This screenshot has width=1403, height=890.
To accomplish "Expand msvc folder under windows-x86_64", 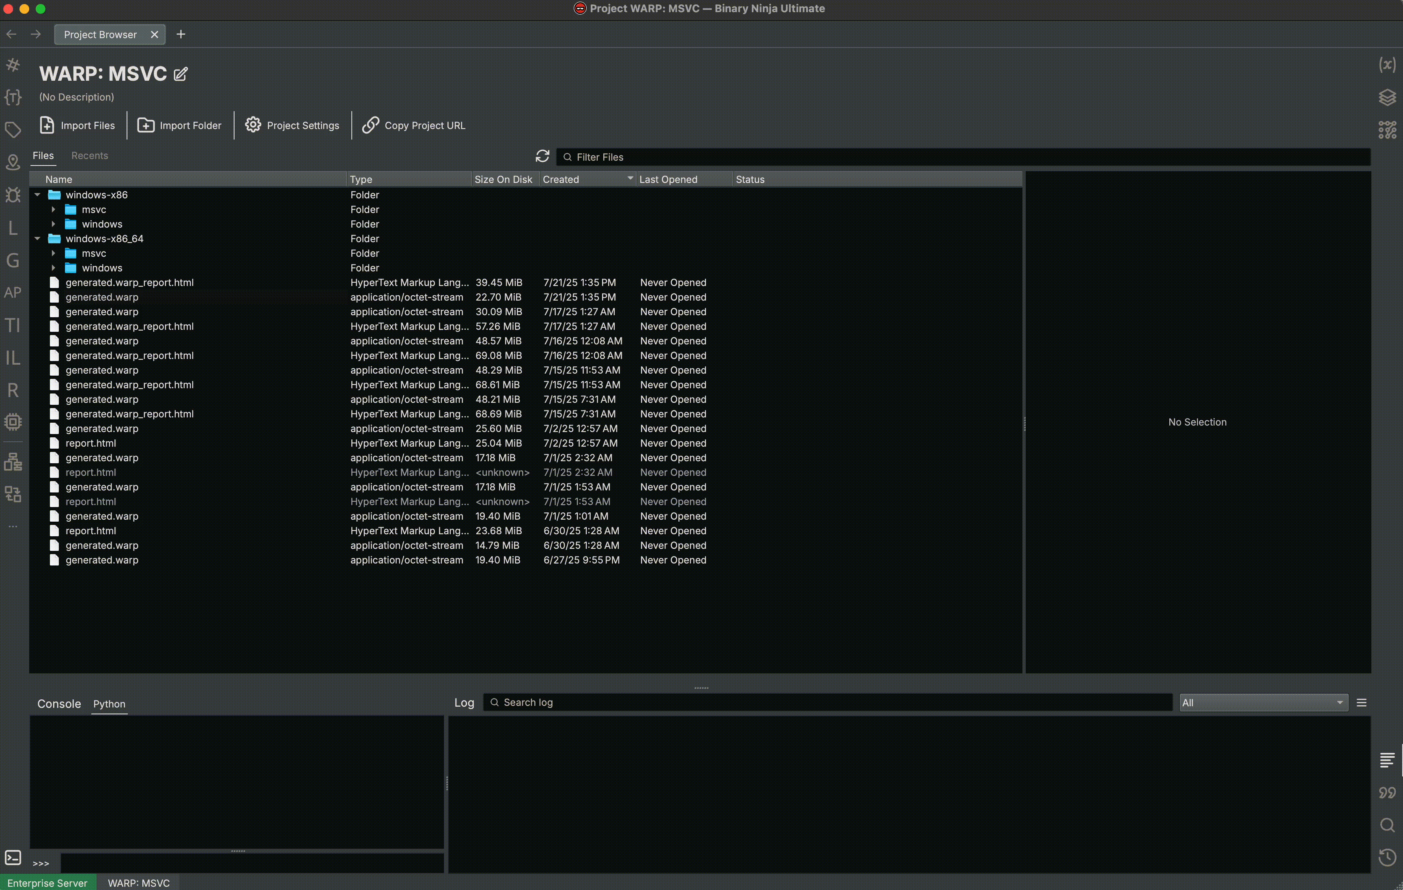I will (x=53, y=254).
